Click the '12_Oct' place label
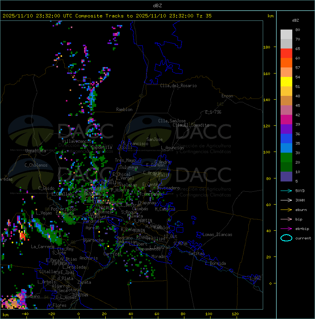This screenshot has width=315, height=319. pos(170,236)
